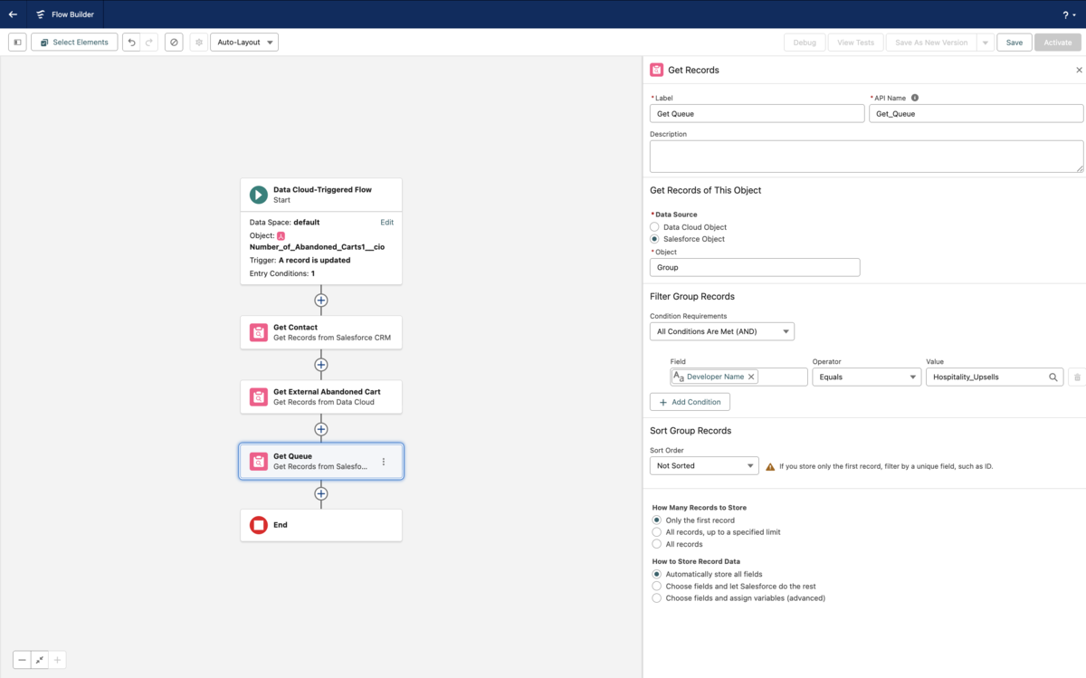1086x678 pixels.
Task: Choose Only the first record option
Action: tap(657, 520)
